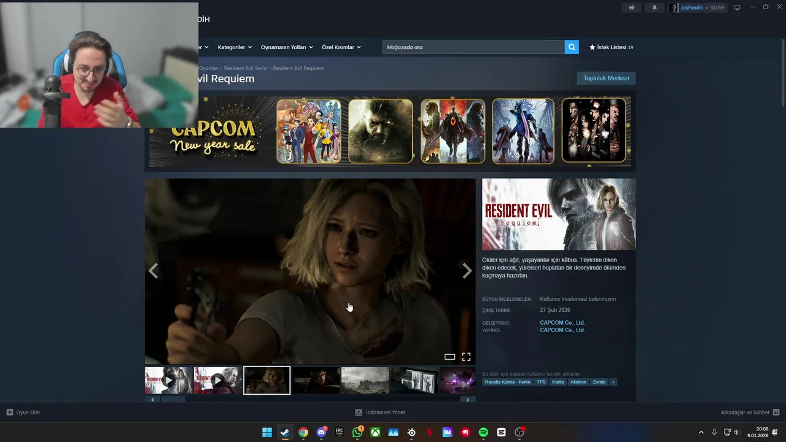Click the İndirmeleri Yönet download icon
Image resolution: width=786 pixels, height=442 pixels.
tap(359, 412)
